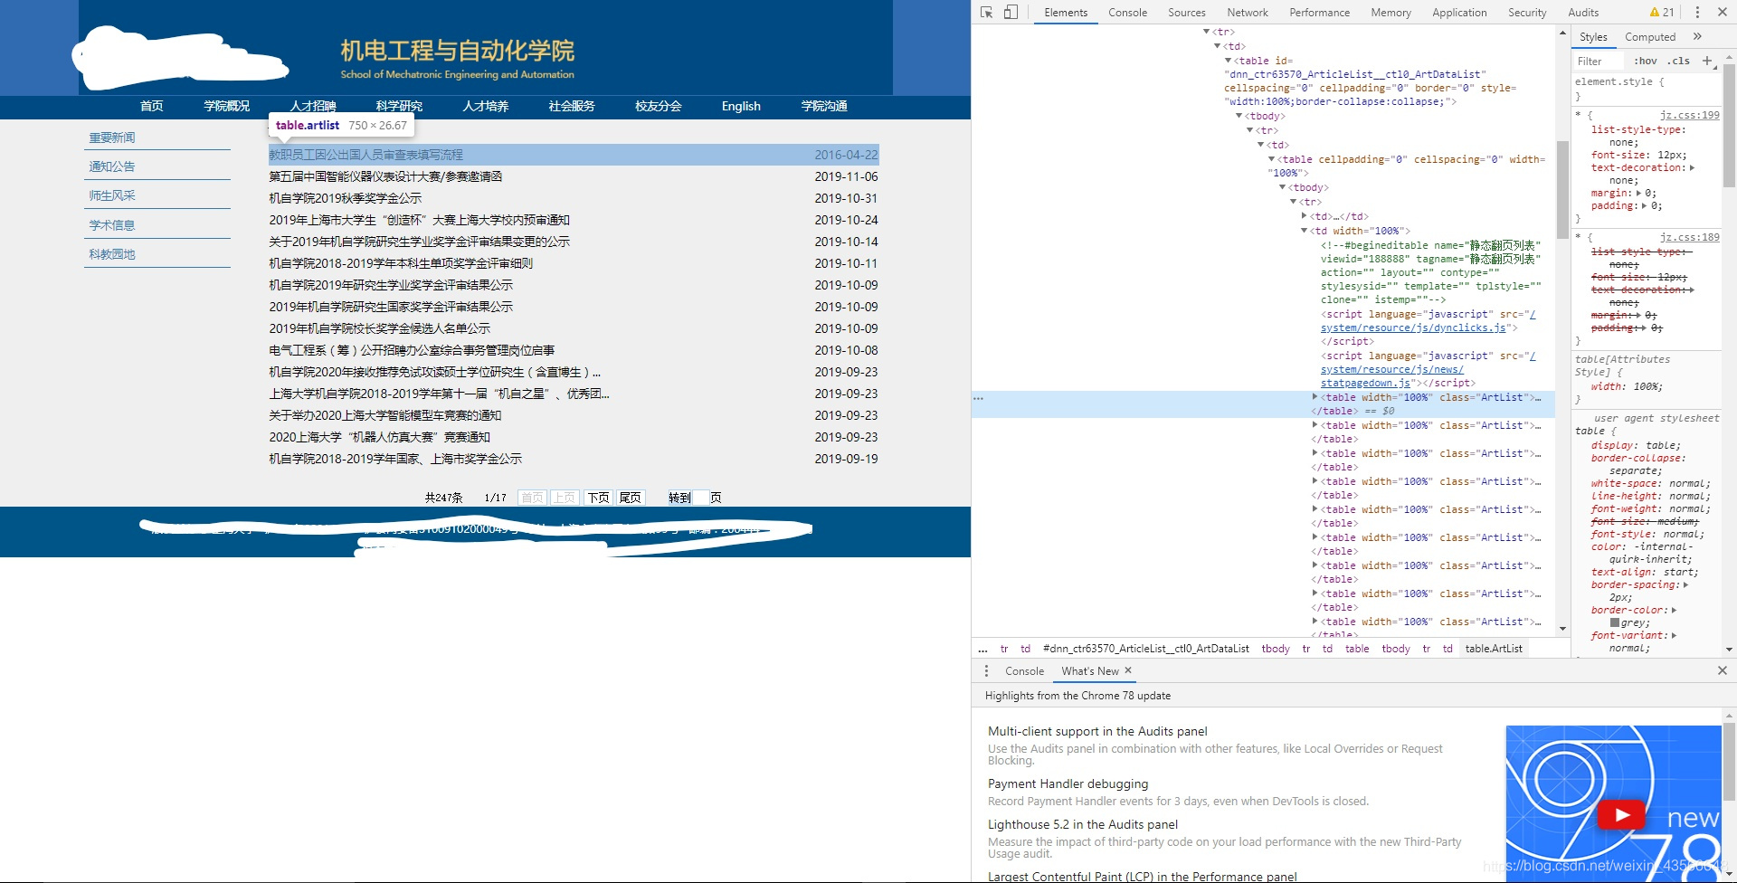Image resolution: width=1737 pixels, height=883 pixels.
Task: Open the drawer Console tab
Action: click(x=1024, y=670)
